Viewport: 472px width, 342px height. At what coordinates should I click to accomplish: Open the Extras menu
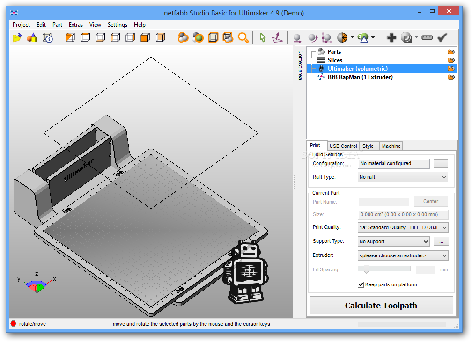pyautogui.click(x=75, y=25)
